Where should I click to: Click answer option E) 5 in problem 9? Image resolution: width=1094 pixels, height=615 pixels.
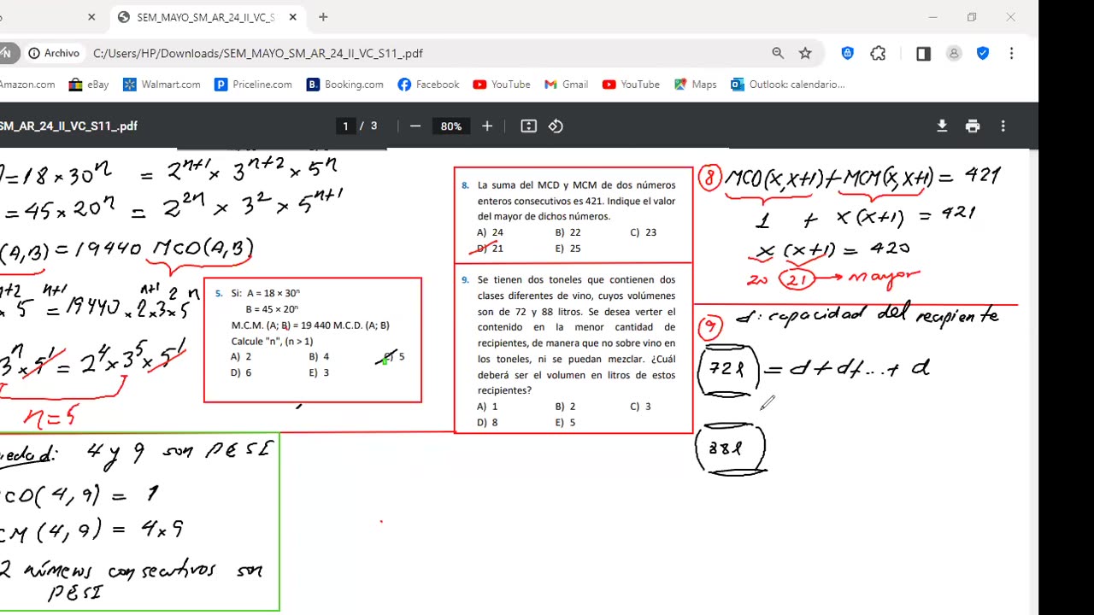[565, 423]
